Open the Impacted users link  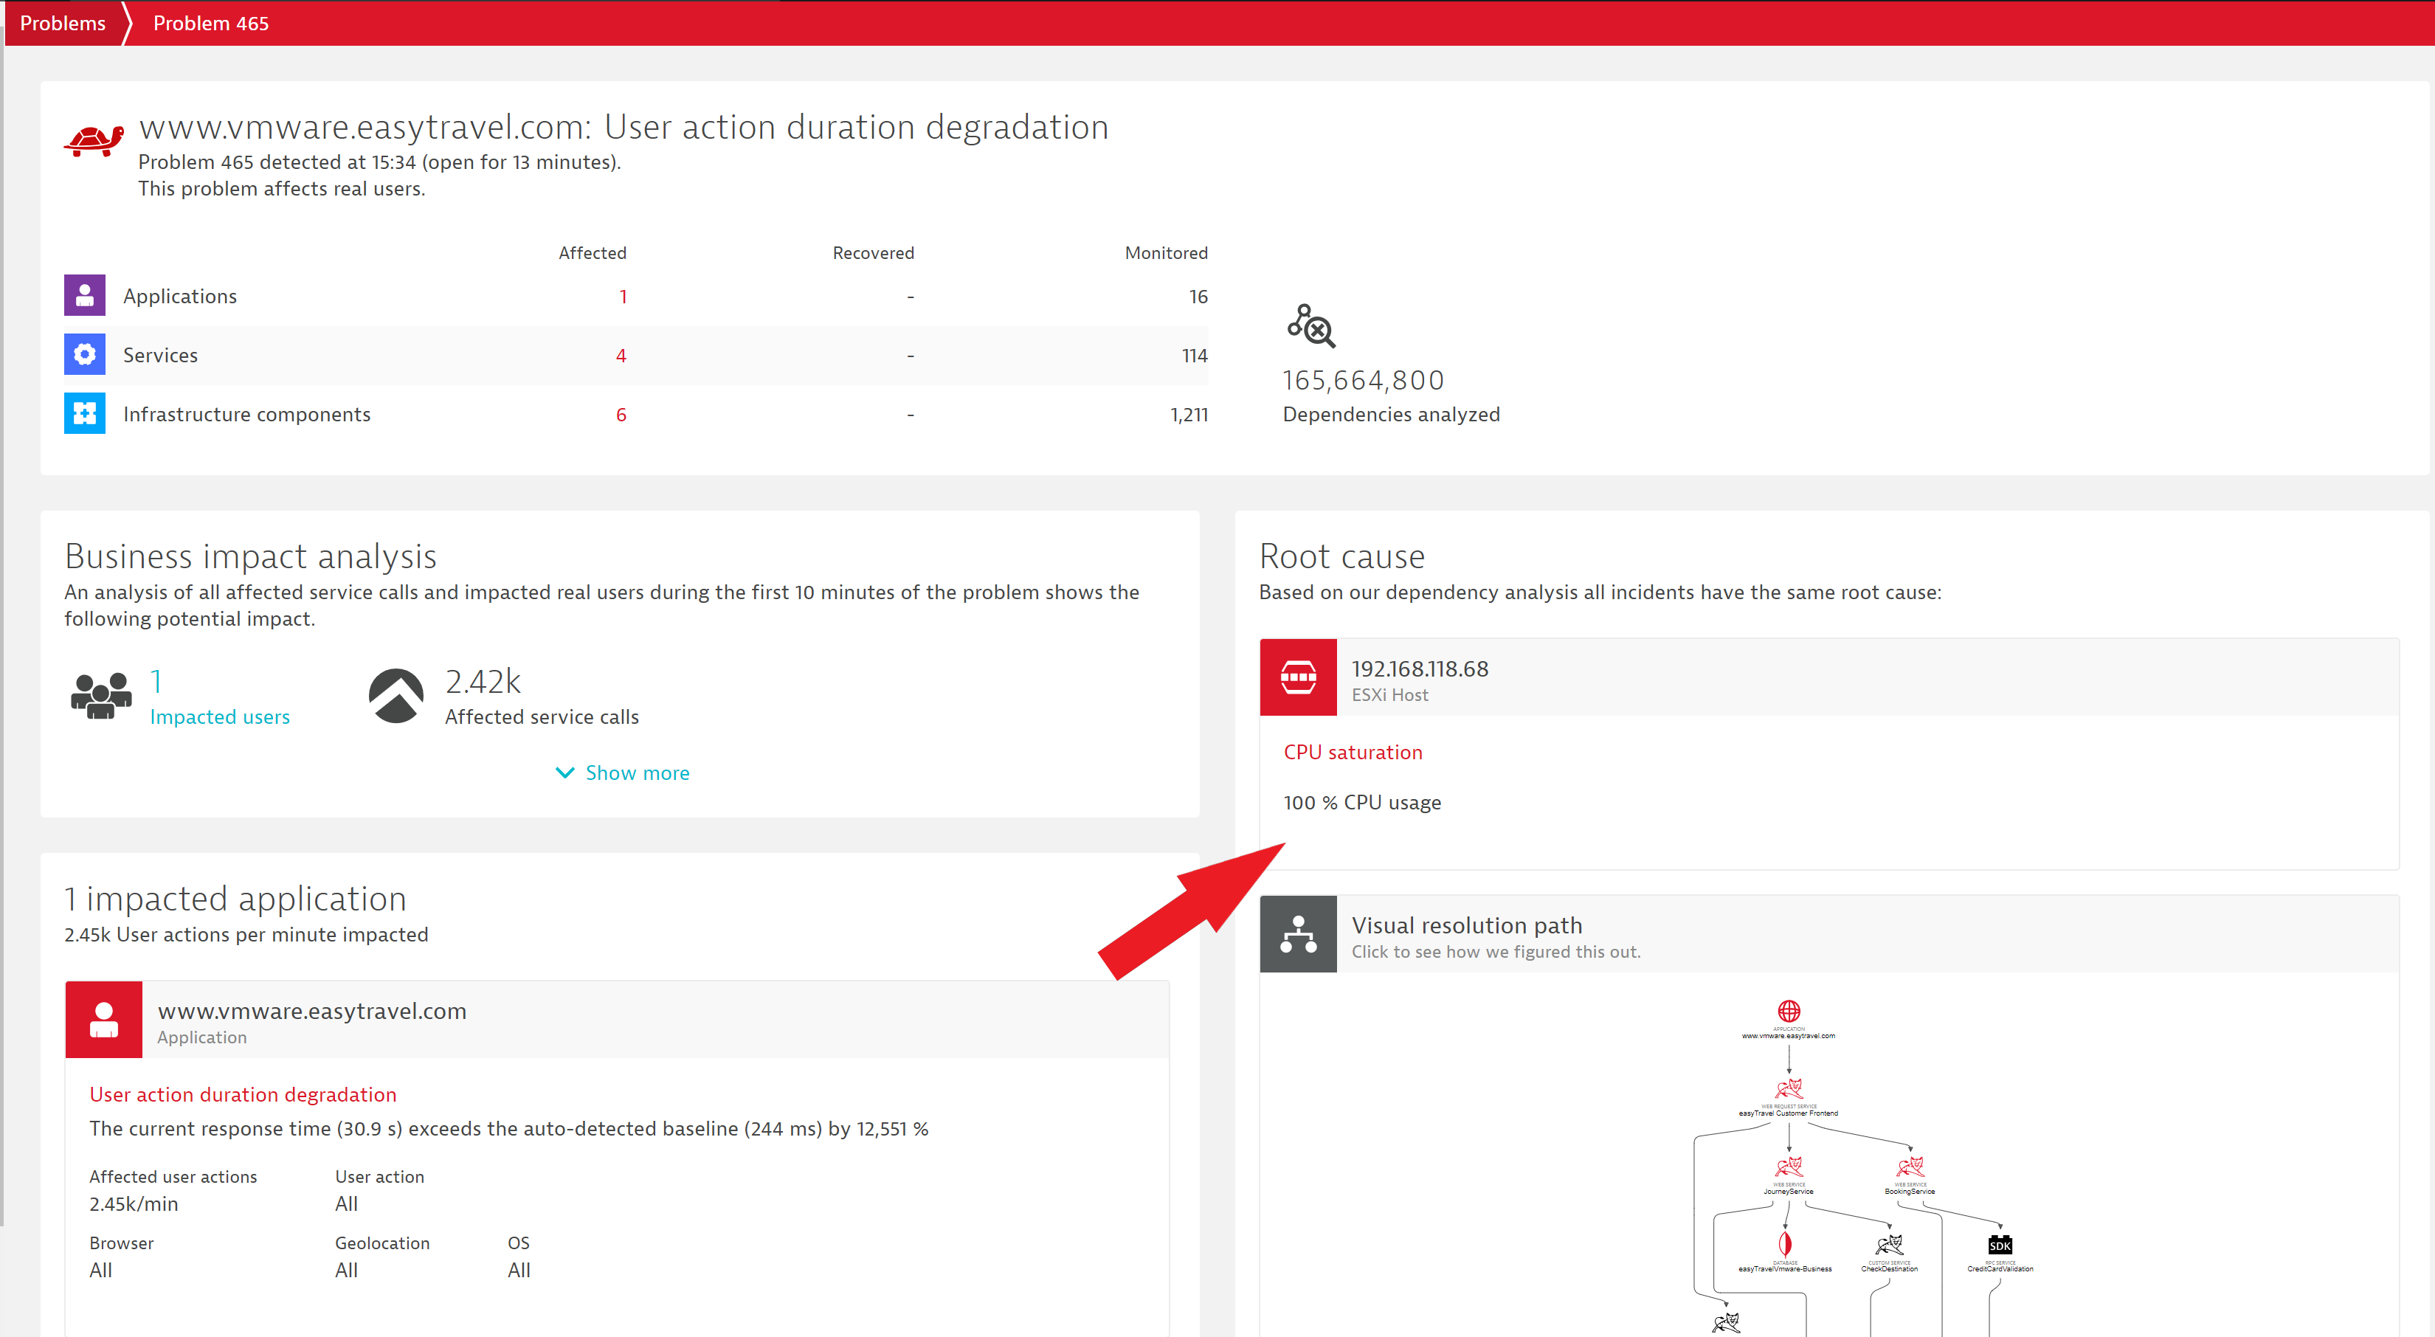tap(220, 716)
